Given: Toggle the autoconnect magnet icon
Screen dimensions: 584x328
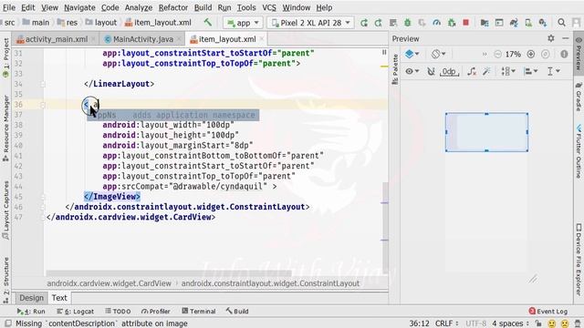Looking at the screenshot, I should (431, 71).
